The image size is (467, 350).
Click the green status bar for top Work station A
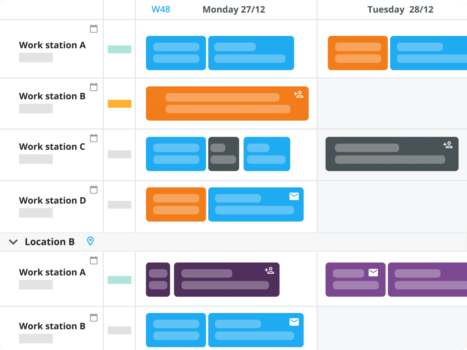[x=120, y=50]
